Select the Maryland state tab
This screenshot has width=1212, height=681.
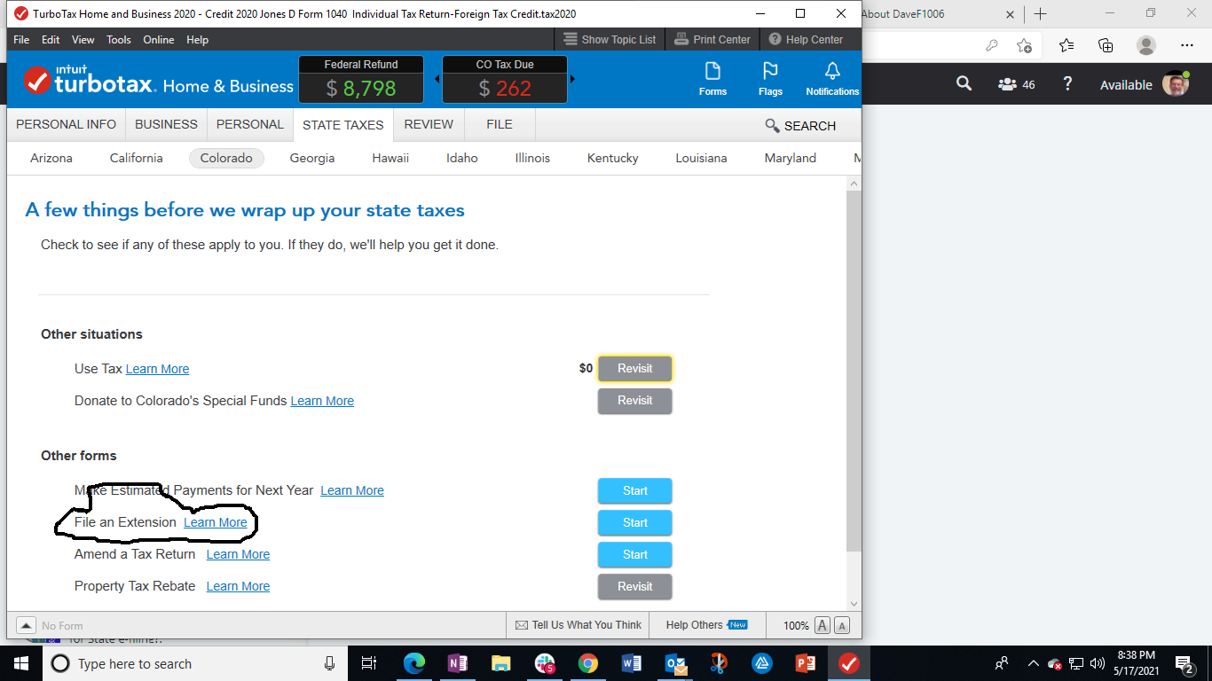[791, 158]
